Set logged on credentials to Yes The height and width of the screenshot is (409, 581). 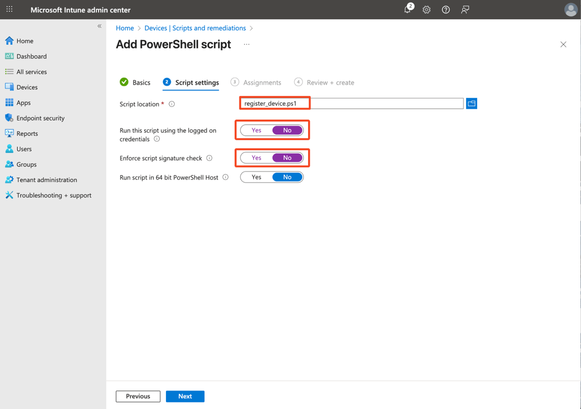coord(256,130)
